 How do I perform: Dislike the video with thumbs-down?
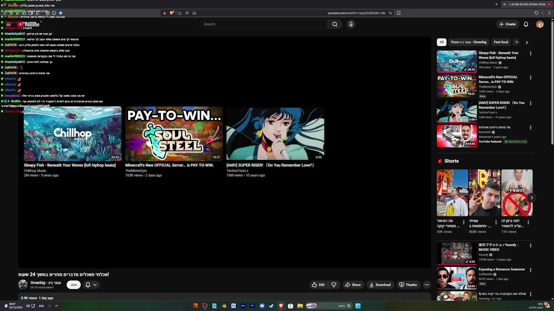point(334,285)
